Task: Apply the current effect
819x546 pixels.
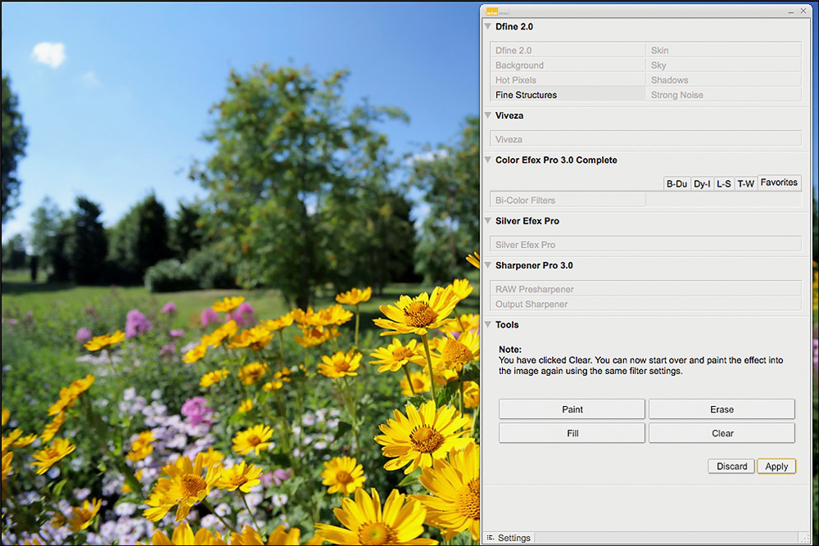Action: click(x=776, y=466)
